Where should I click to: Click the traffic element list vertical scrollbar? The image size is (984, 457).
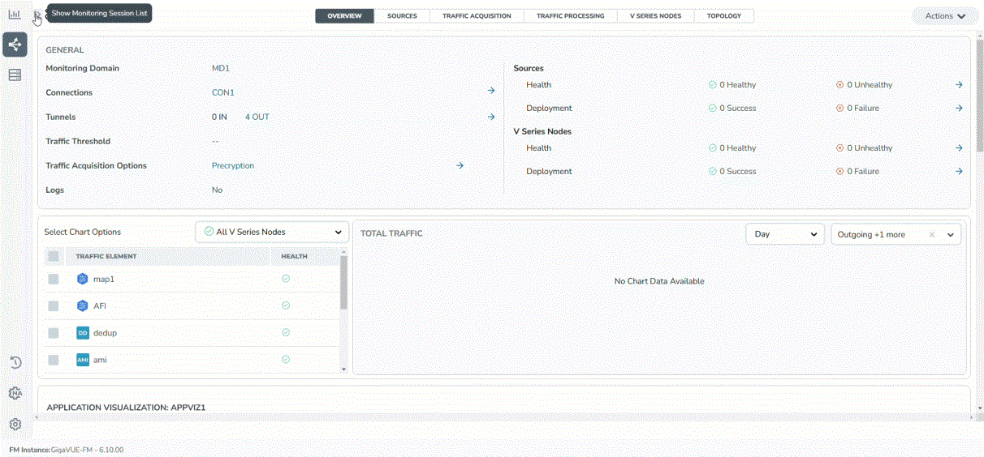point(343,282)
